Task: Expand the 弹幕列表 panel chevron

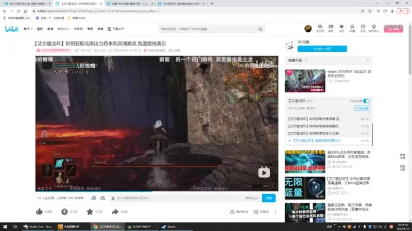Action: 368,61
